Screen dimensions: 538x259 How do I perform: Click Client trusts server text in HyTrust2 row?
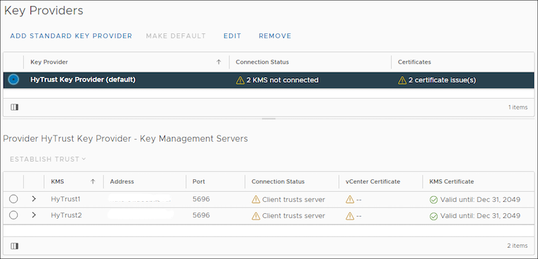coord(293,216)
